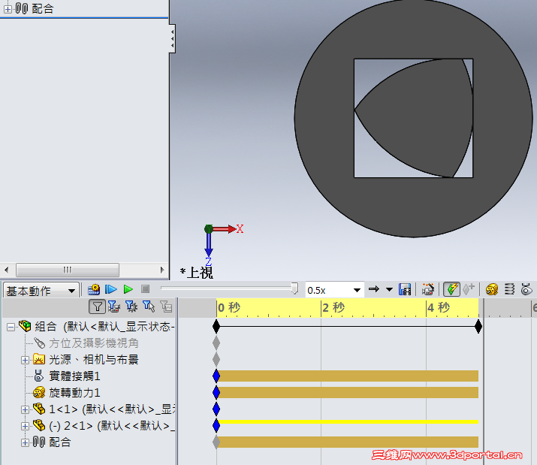Click the playback mode arrow icon
537x465 pixels.
tap(374, 289)
